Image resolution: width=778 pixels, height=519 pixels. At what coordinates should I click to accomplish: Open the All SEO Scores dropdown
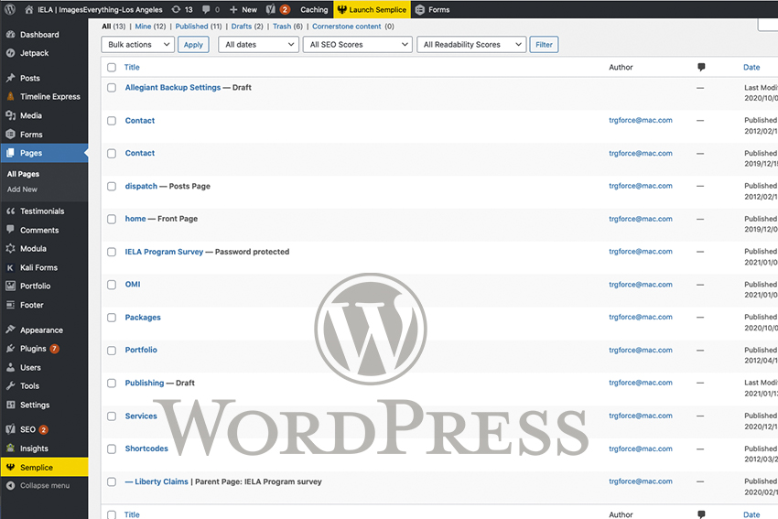click(357, 45)
